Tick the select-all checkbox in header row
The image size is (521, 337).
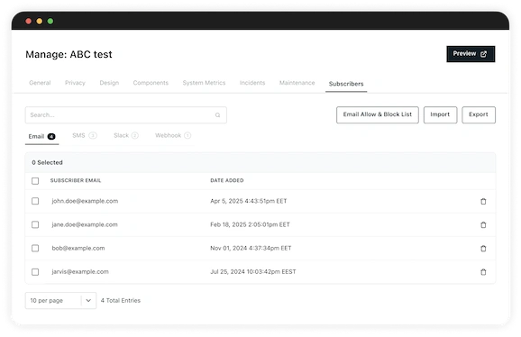(35, 181)
